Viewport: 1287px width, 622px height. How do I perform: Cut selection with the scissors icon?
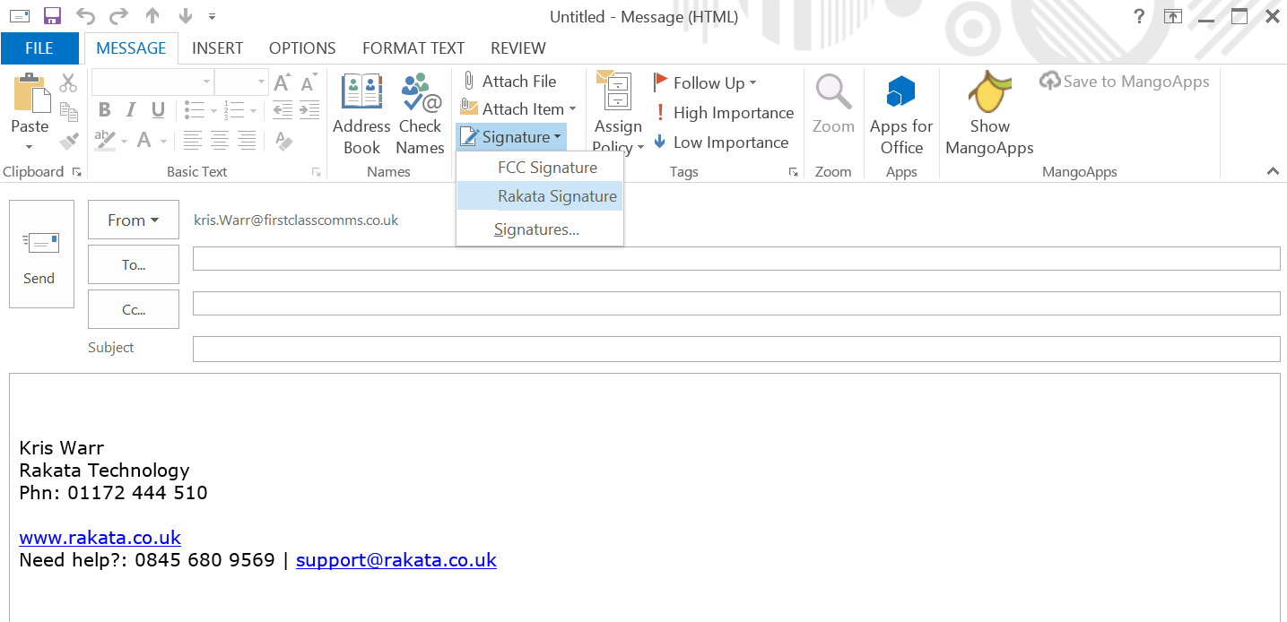(x=68, y=83)
